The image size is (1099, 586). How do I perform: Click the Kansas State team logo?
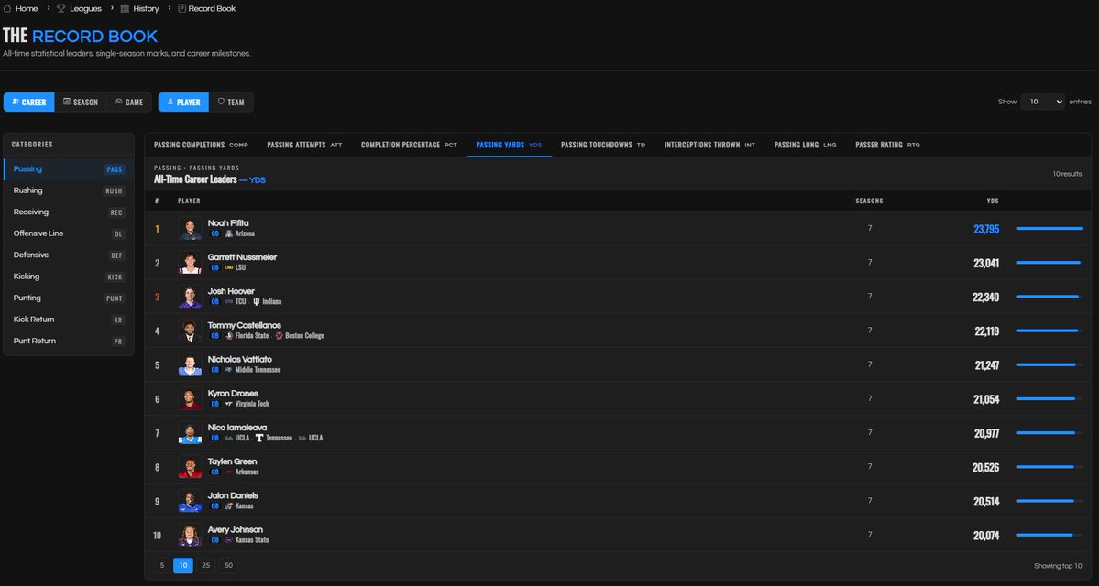point(228,540)
